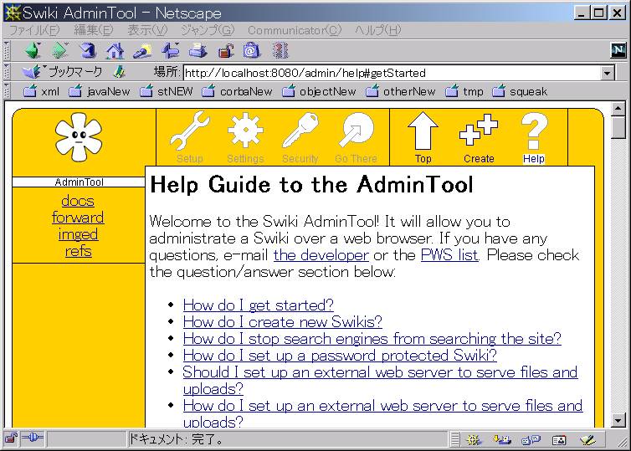Click the scrollbar up arrow

tap(618, 109)
